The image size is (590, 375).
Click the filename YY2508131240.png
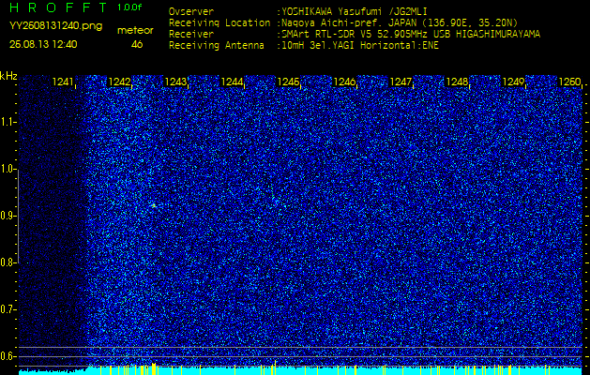pos(55,25)
